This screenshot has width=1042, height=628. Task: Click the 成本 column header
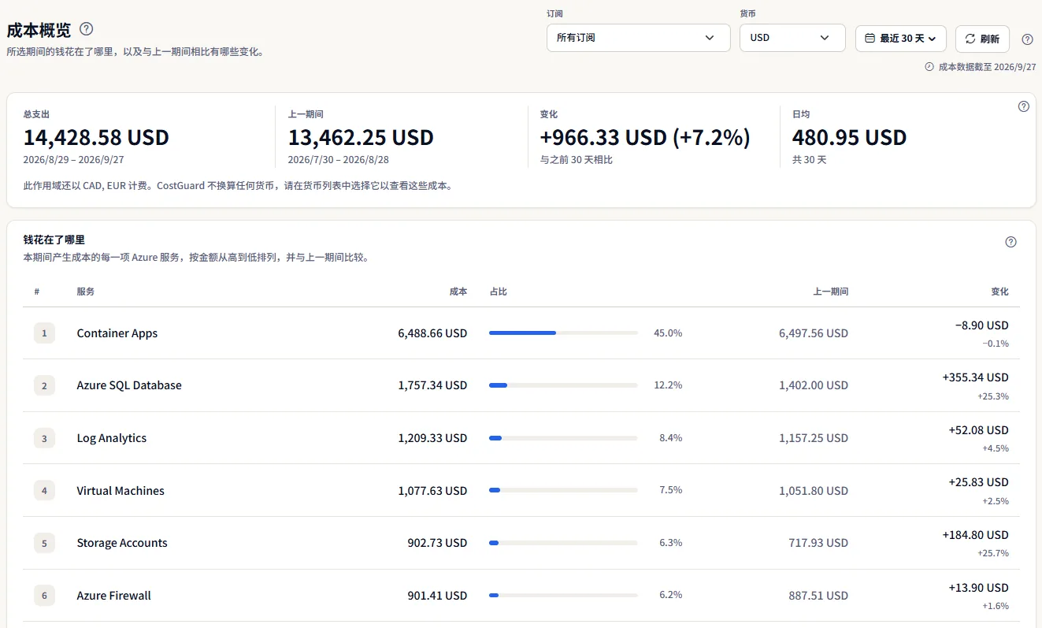pyautogui.click(x=458, y=292)
